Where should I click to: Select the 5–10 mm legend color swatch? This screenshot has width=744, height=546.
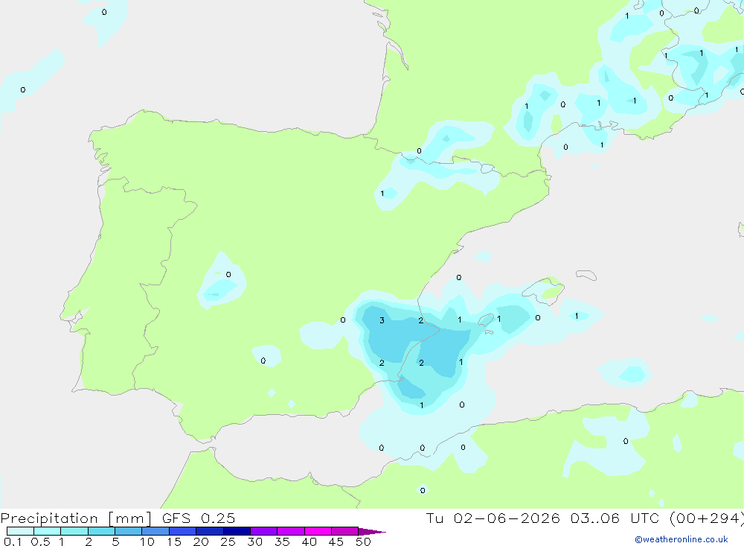tap(129, 531)
